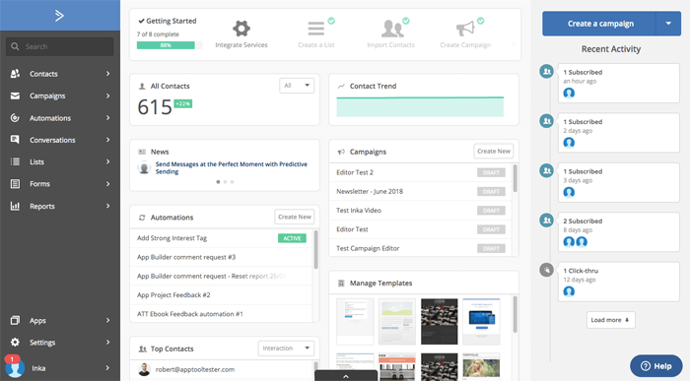Expand the Contacts menu chevron

107,74
